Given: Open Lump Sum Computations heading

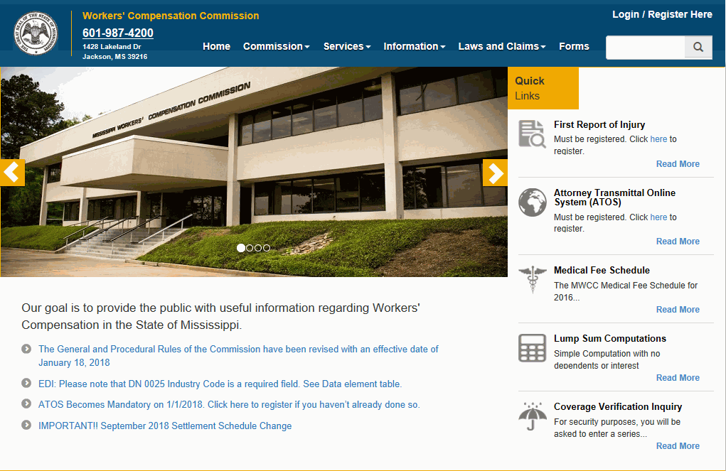Looking at the screenshot, I should [610, 338].
